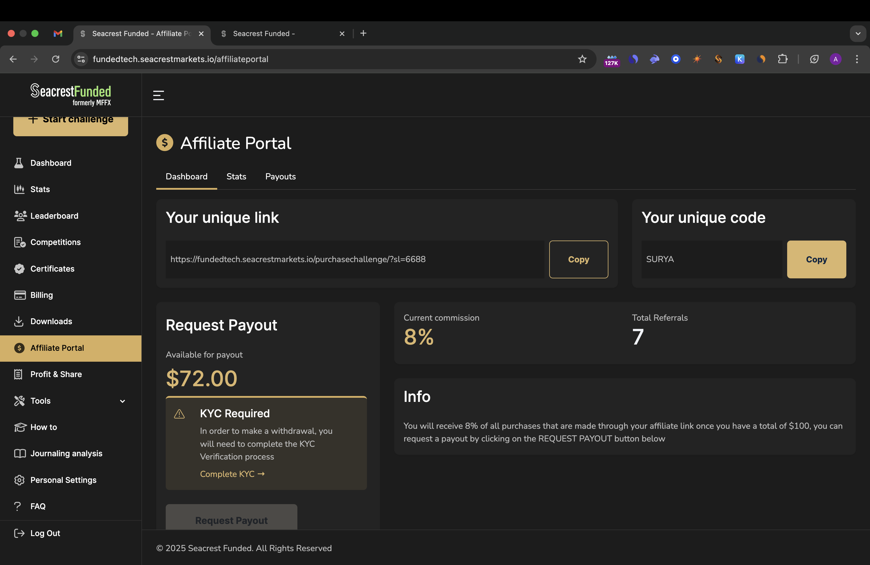Open the browser Extensions puzzle icon
This screenshot has width=870, height=565.
tap(783, 59)
